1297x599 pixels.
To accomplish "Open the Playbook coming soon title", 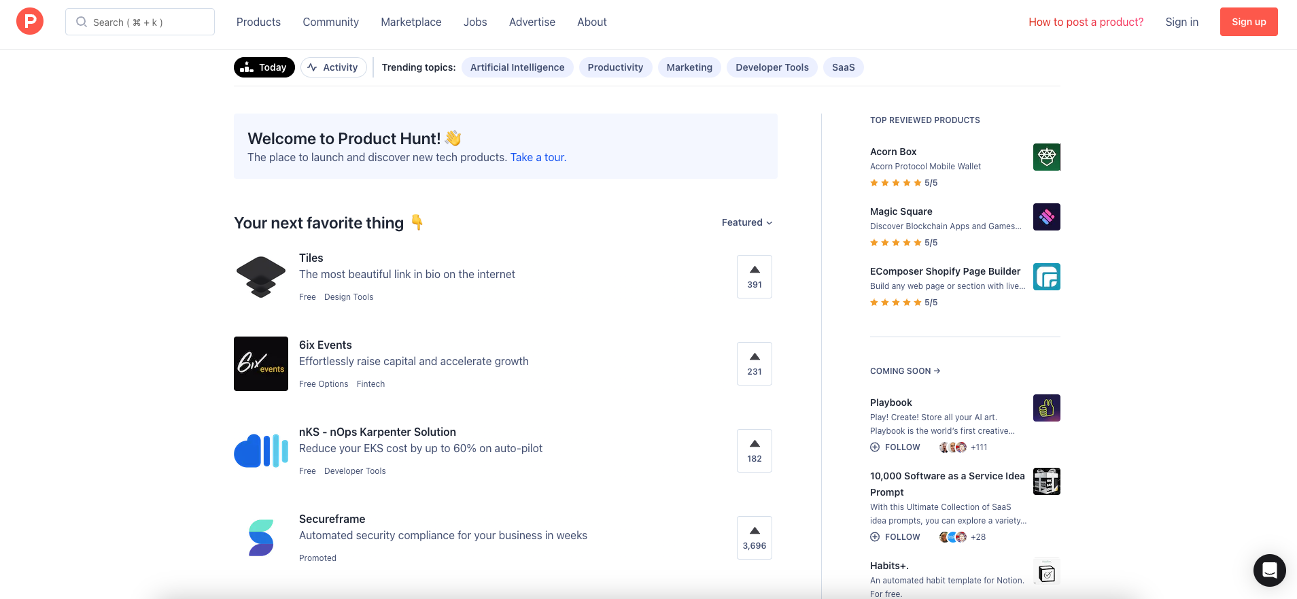I will pyautogui.click(x=891, y=403).
